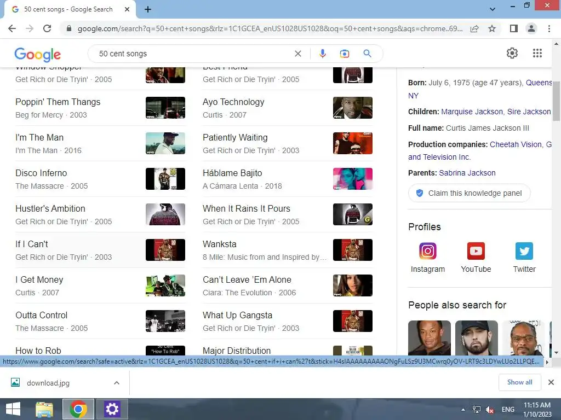Open File Explorer from the taskbar
The image size is (561, 420).
44,409
